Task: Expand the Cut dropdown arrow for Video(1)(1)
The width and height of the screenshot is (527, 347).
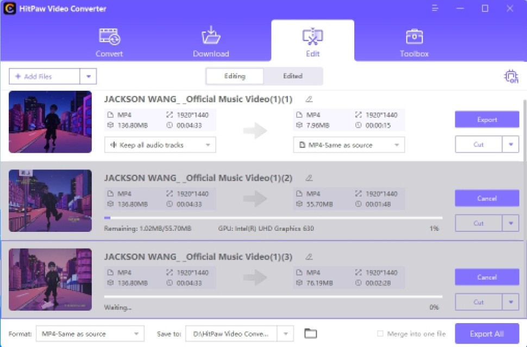Action: (511, 144)
